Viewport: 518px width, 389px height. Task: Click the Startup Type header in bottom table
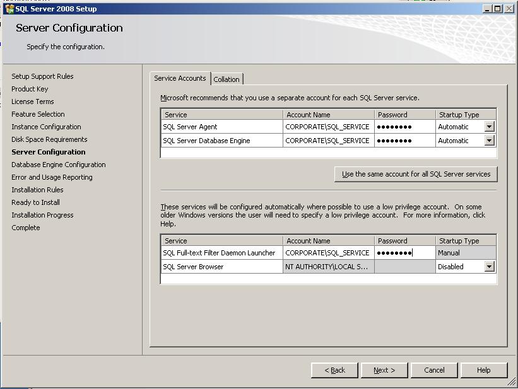click(x=466, y=241)
